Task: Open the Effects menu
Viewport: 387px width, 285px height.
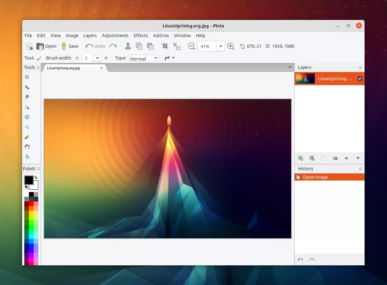Action: click(141, 36)
